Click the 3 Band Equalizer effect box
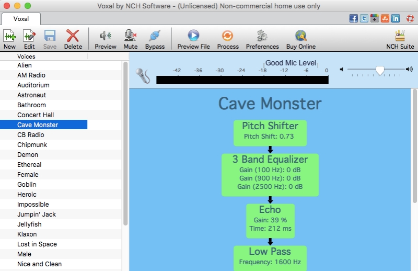 [x=270, y=175]
